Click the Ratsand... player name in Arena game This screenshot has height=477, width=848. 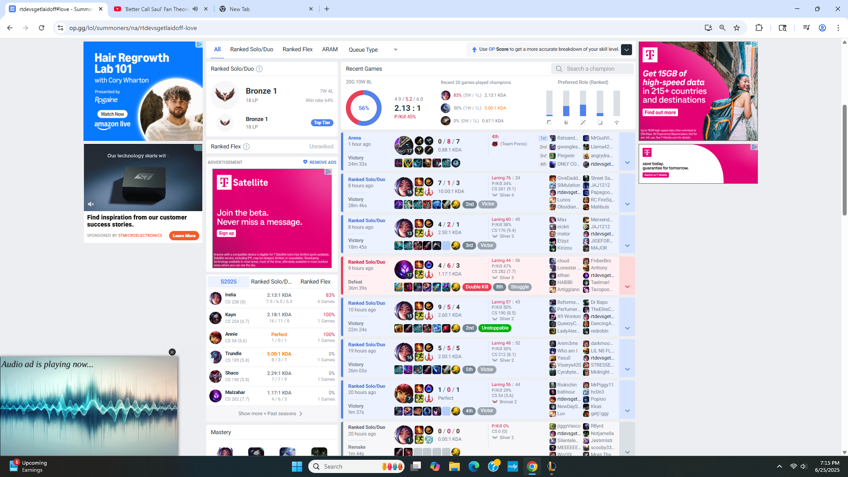567,138
